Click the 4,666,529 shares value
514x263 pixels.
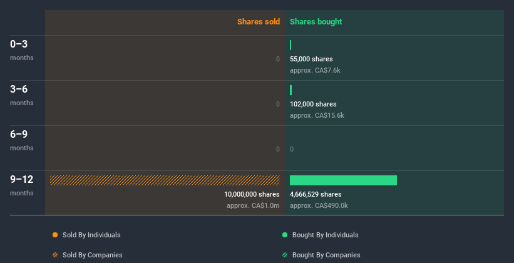316,195
